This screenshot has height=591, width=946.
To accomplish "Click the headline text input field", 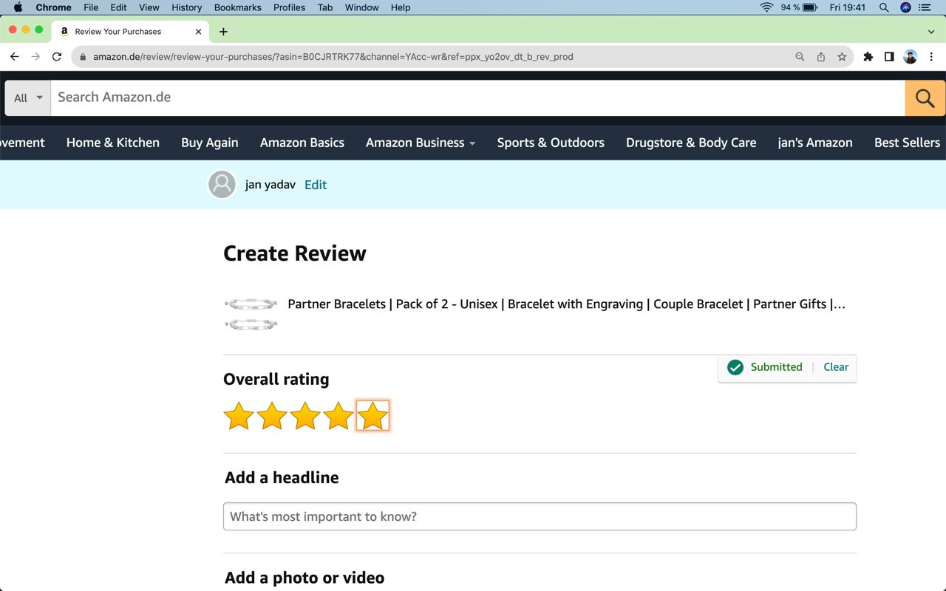I will (540, 516).
